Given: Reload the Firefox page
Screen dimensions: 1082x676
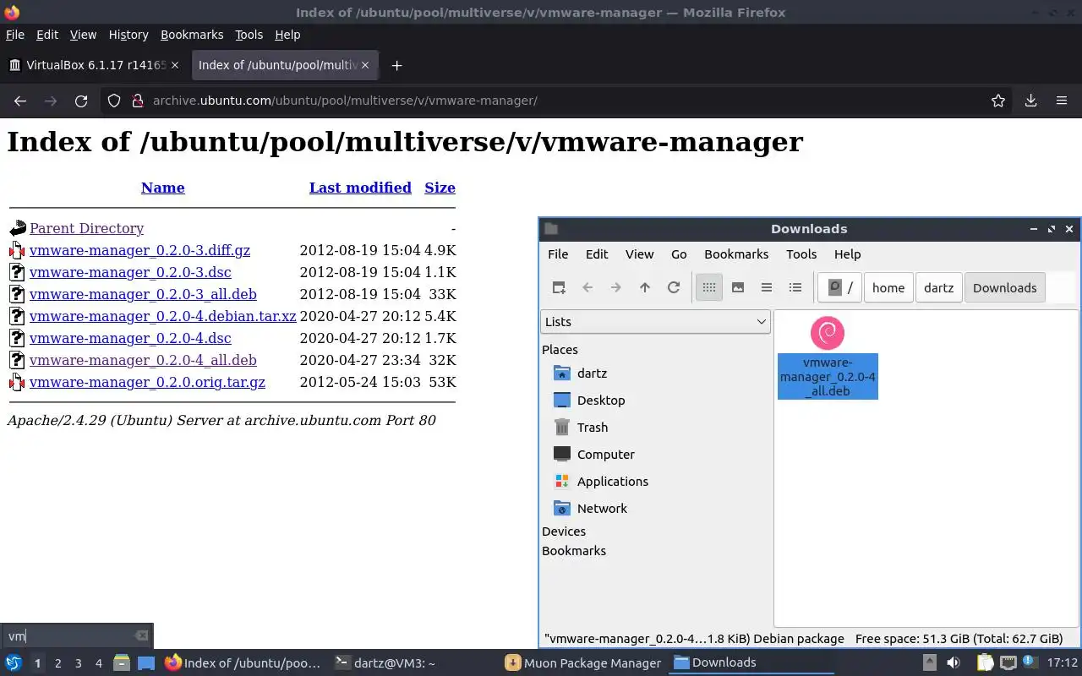Looking at the screenshot, I should (x=81, y=101).
